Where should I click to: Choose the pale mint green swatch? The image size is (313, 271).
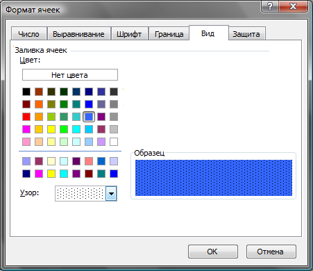pos(64,142)
